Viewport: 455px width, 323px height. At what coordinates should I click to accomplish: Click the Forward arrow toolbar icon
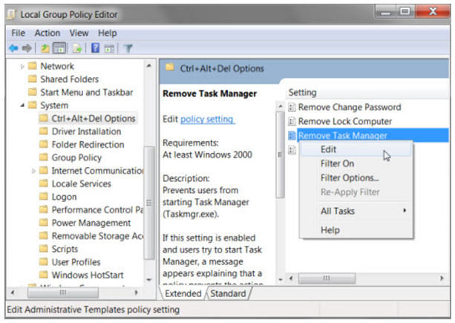pyautogui.click(x=25, y=48)
